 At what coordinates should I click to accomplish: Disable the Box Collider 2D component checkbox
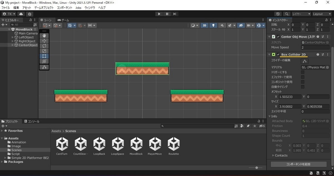click(x=278, y=54)
